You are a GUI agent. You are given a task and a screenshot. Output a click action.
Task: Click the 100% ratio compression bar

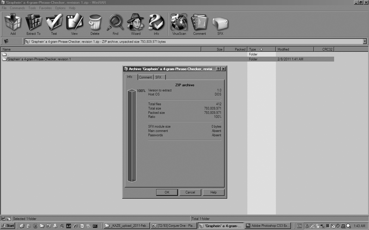pos(132,136)
